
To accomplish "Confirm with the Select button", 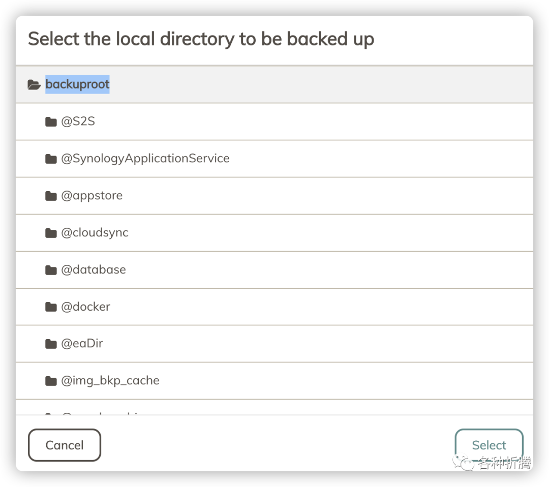I will click(x=489, y=445).
